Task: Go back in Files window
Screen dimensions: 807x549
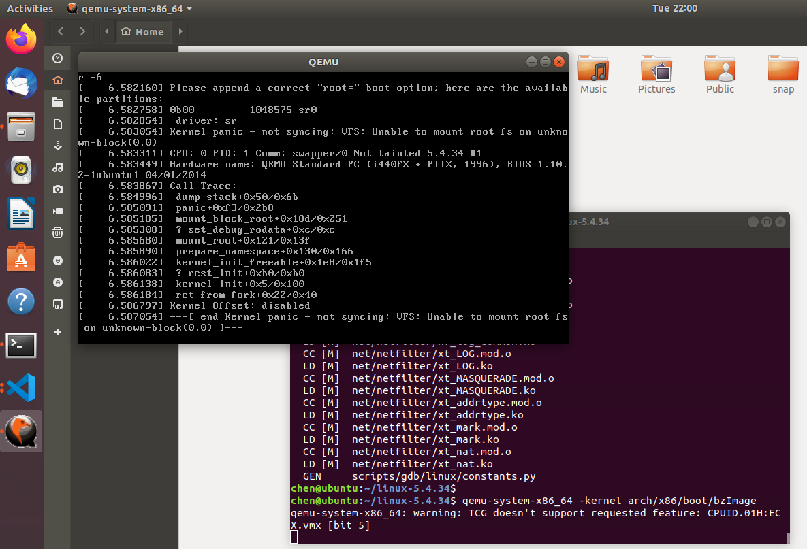Action: point(60,31)
